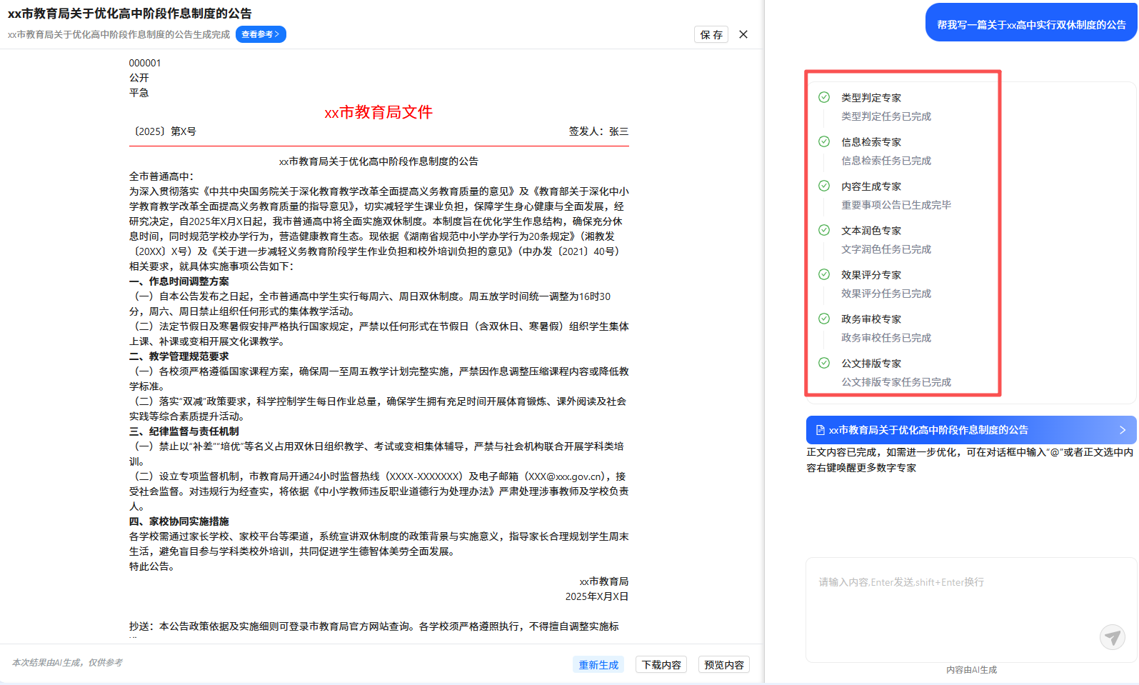
Task: Click 信息检索专家 completed check icon
Action: tap(824, 141)
